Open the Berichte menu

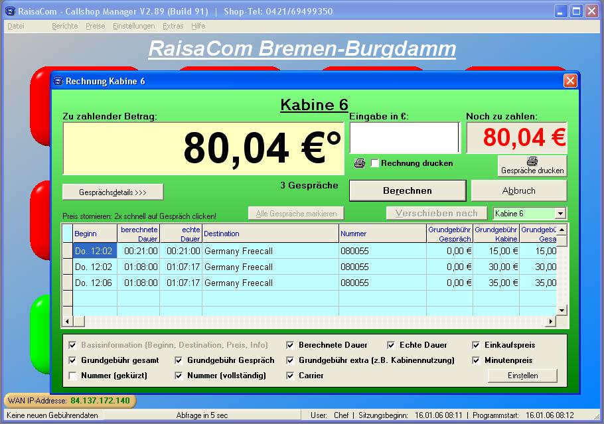pyautogui.click(x=65, y=26)
